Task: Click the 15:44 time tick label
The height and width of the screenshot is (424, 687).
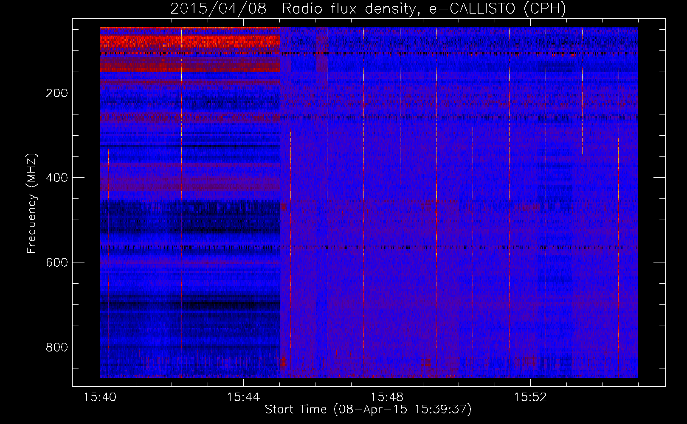Action: tap(243, 397)
